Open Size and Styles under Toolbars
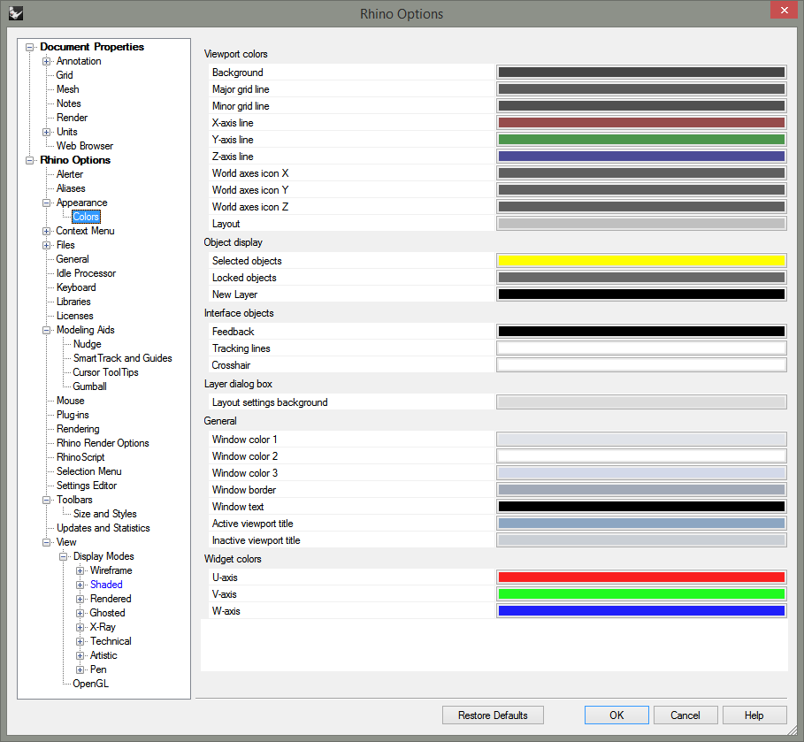This screenshot has height=742, width=804. [105, 514]
